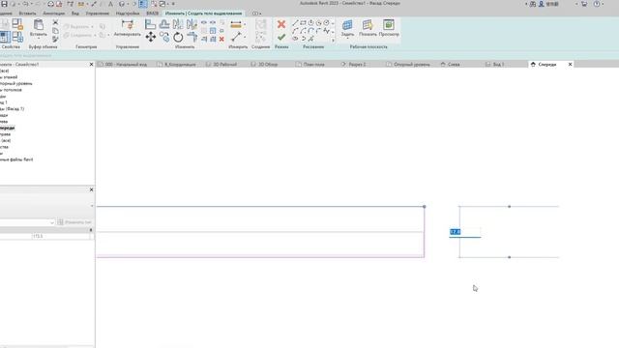Click the user sign-in icon in title bar

pos(542,4)
